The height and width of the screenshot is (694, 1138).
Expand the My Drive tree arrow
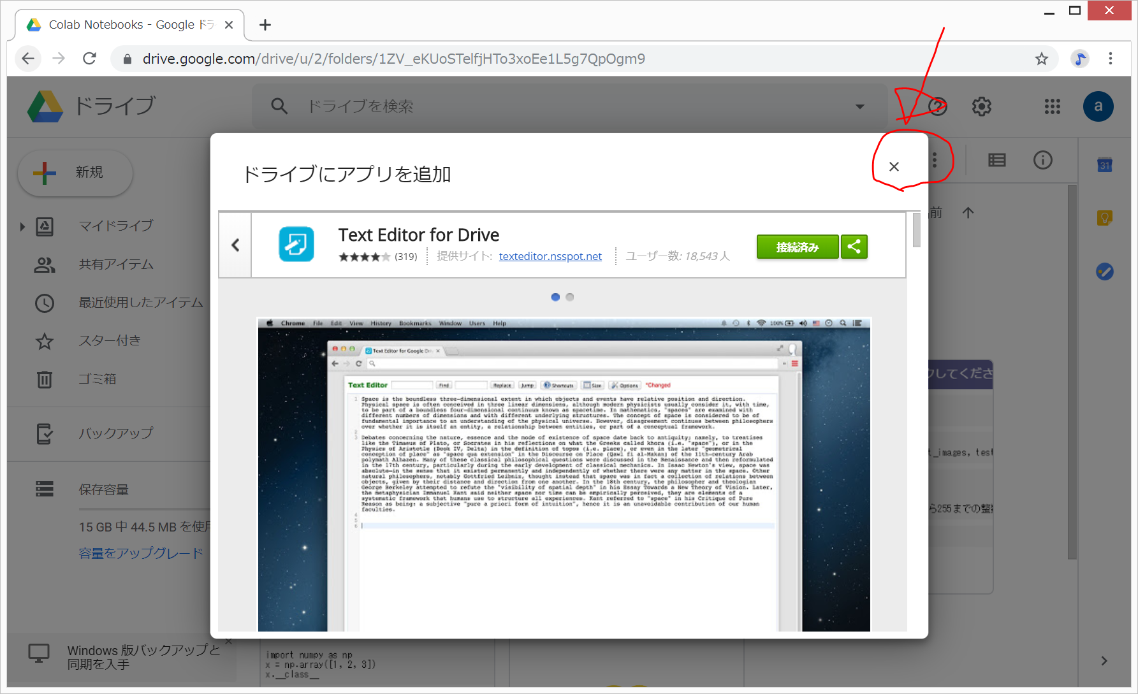point(22,226)
